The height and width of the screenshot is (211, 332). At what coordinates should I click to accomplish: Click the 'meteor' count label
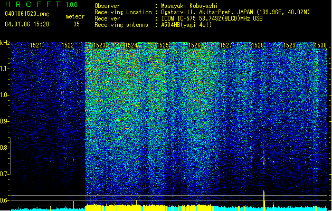click(75, 16)
